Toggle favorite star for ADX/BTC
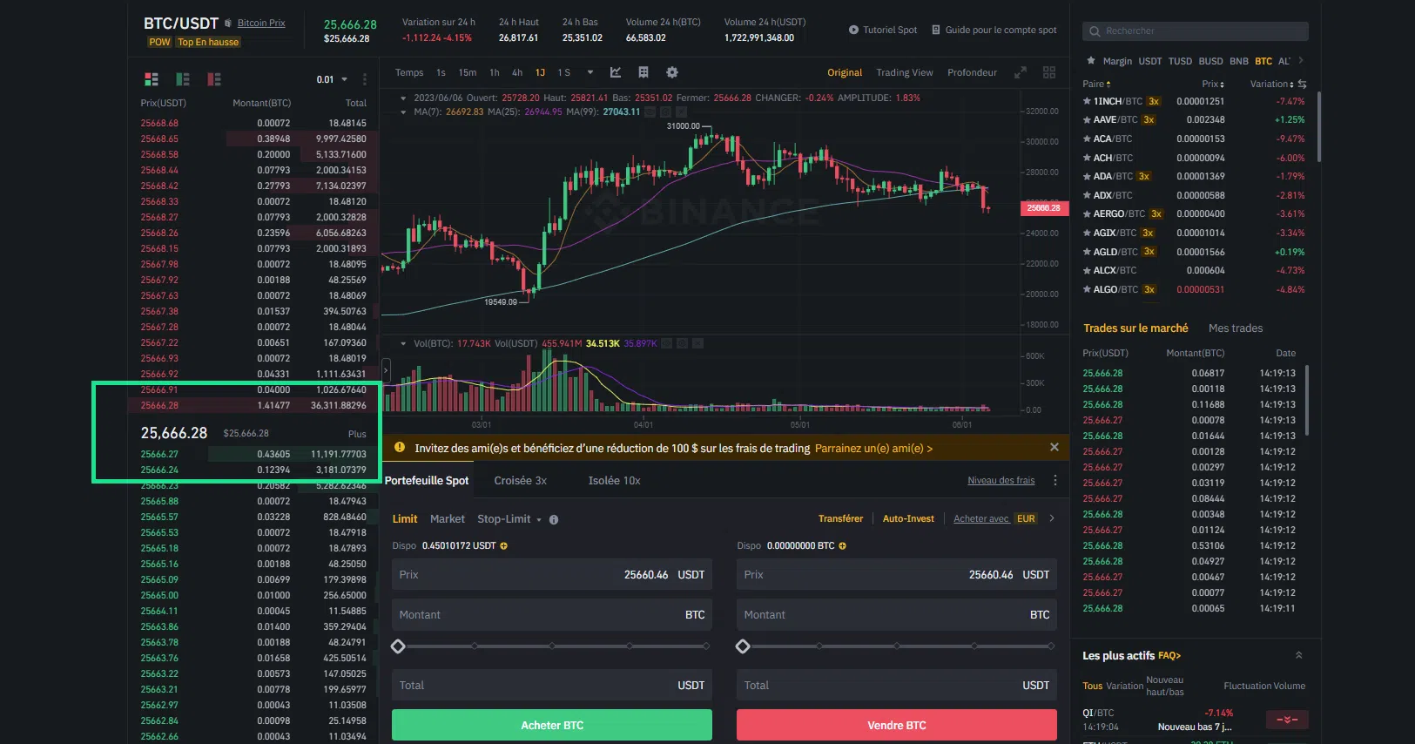 click(1087, 195)
